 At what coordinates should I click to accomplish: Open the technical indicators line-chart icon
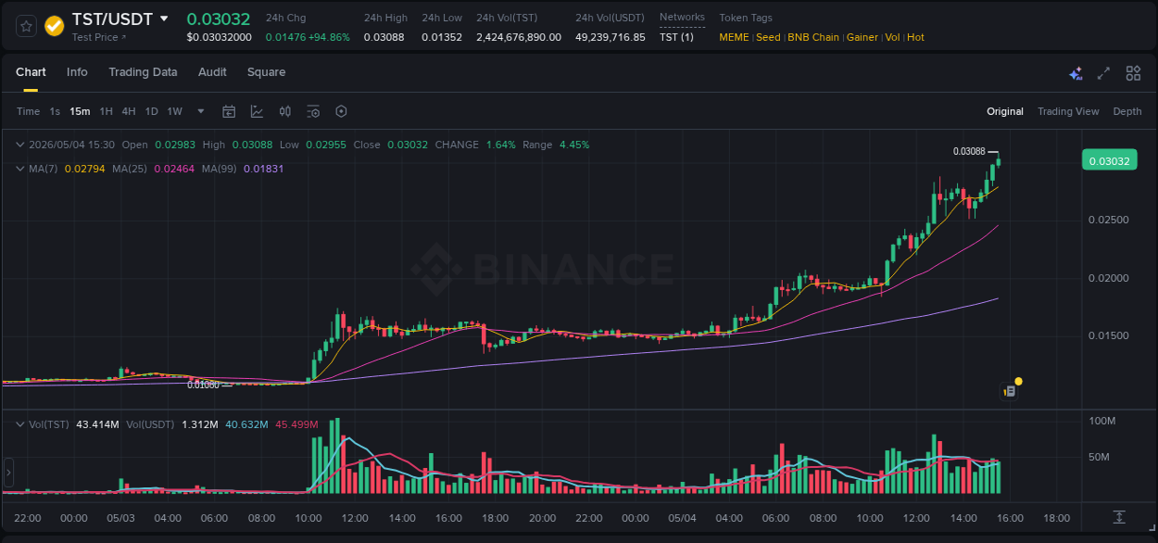click(257, 111)
